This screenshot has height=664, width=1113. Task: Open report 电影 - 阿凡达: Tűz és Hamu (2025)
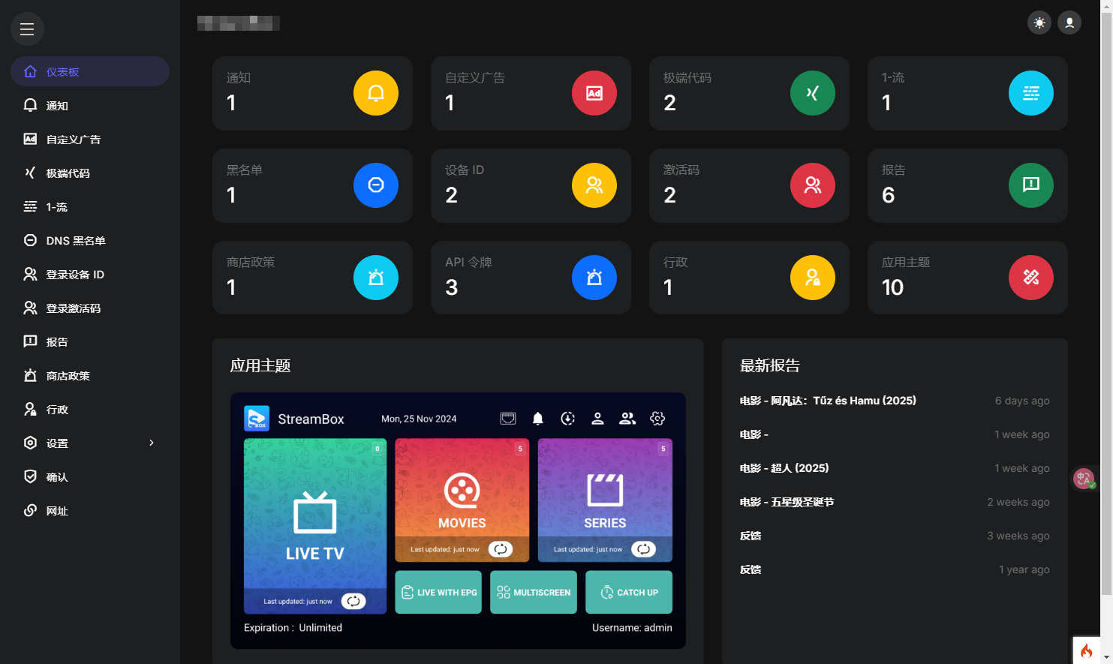828,401
